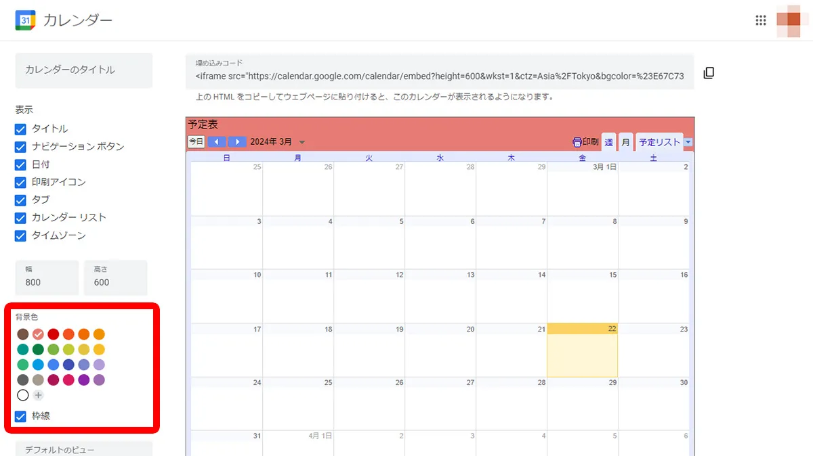Screen dimensions: 813x456
Task: Disable the 枠線 border checkbox
Action: coord(20,416)
